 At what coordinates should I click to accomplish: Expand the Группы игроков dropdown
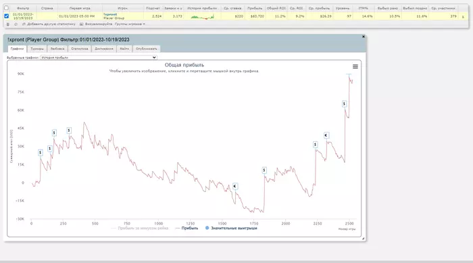[130, 24]
